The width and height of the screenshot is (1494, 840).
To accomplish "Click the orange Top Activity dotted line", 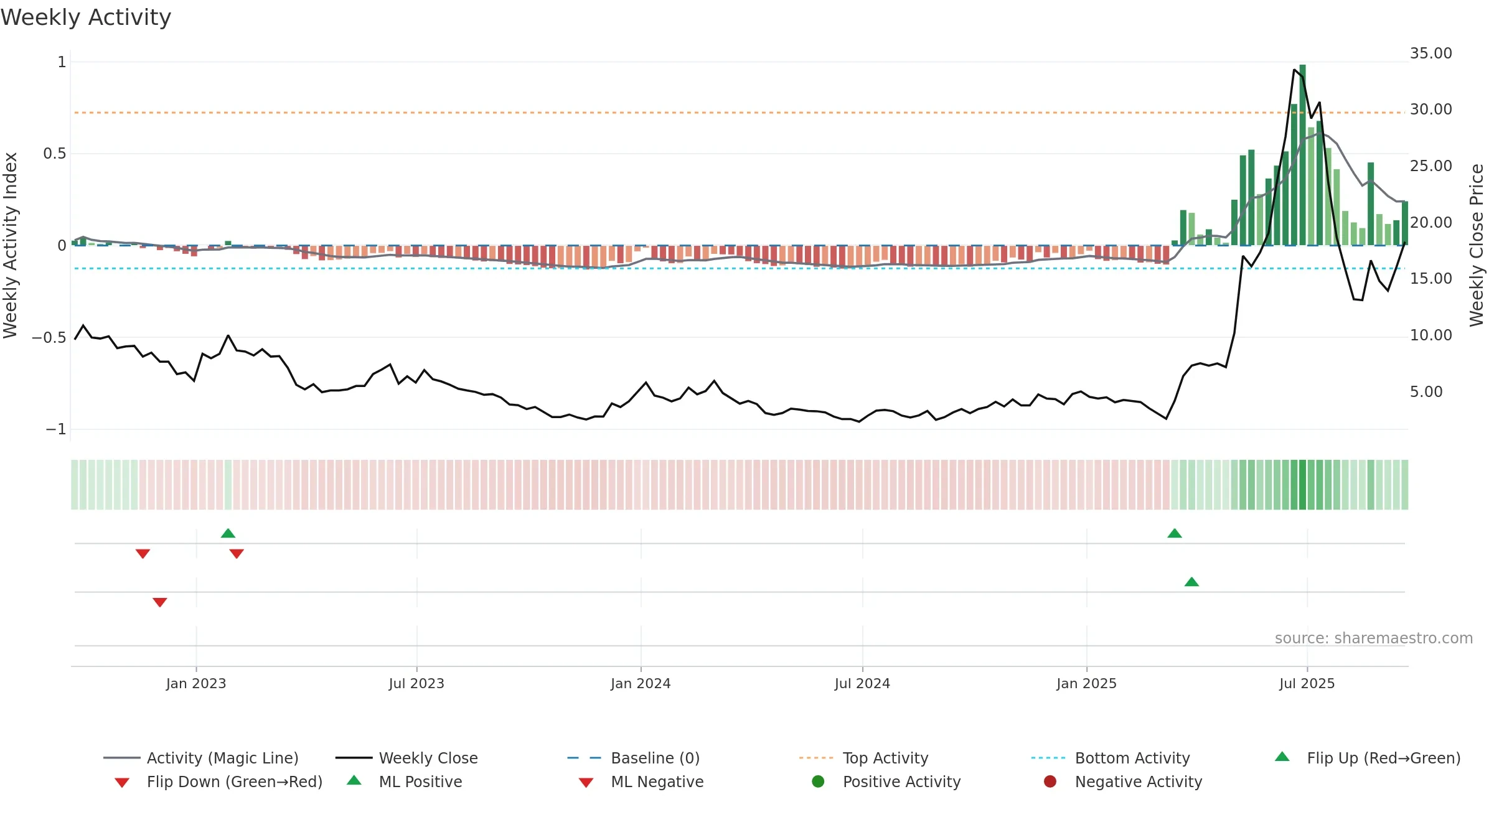I will click(740, 113).
